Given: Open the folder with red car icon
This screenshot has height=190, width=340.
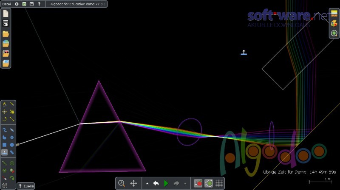Looking at the screenshot, I should click(x=6, y=53).
